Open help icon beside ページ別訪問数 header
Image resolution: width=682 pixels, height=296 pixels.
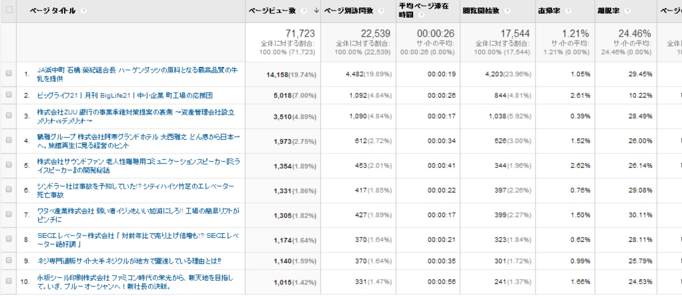381,11
